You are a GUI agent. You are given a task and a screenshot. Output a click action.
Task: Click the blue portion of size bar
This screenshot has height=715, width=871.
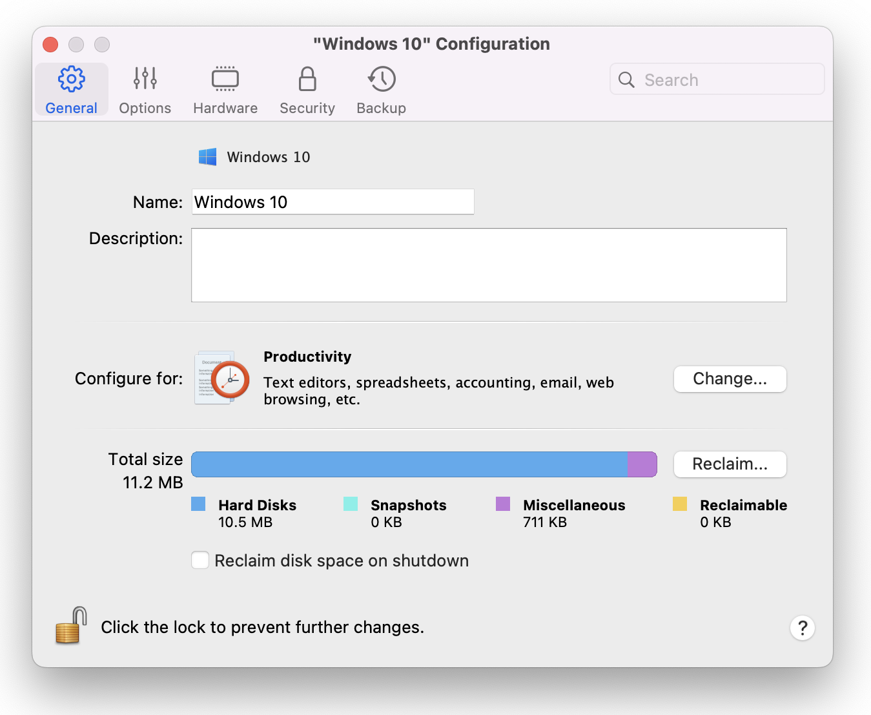click(409, 464)
